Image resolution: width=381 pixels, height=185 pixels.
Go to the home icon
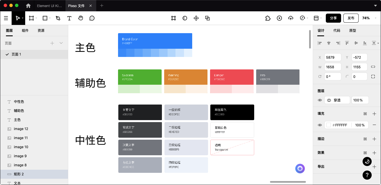(28, 6)
